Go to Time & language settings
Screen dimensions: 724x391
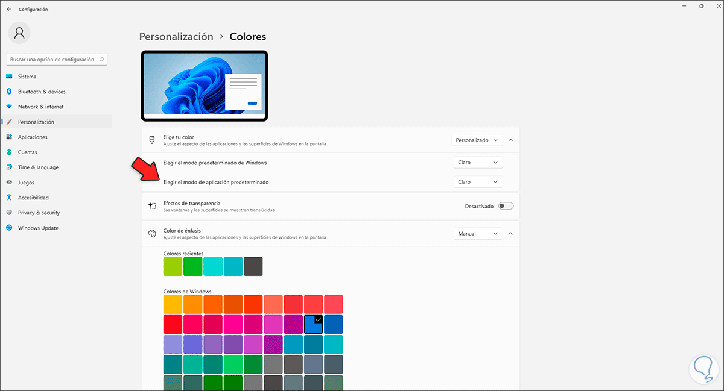click(x=38, y=167)
